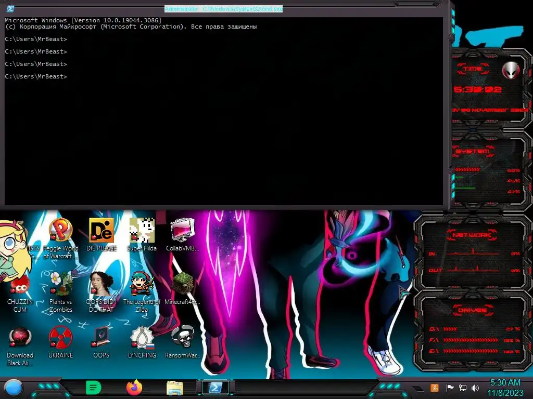Image resolution: width=533 pixels, height=399 pixels.
Task: Open the Start orb button
Action: click(x=13, y=388)
